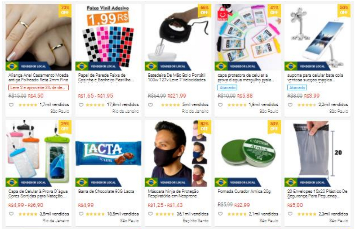
Task: Click heart icon on Papel de Parede product
Action: click(x=81, y=105)
